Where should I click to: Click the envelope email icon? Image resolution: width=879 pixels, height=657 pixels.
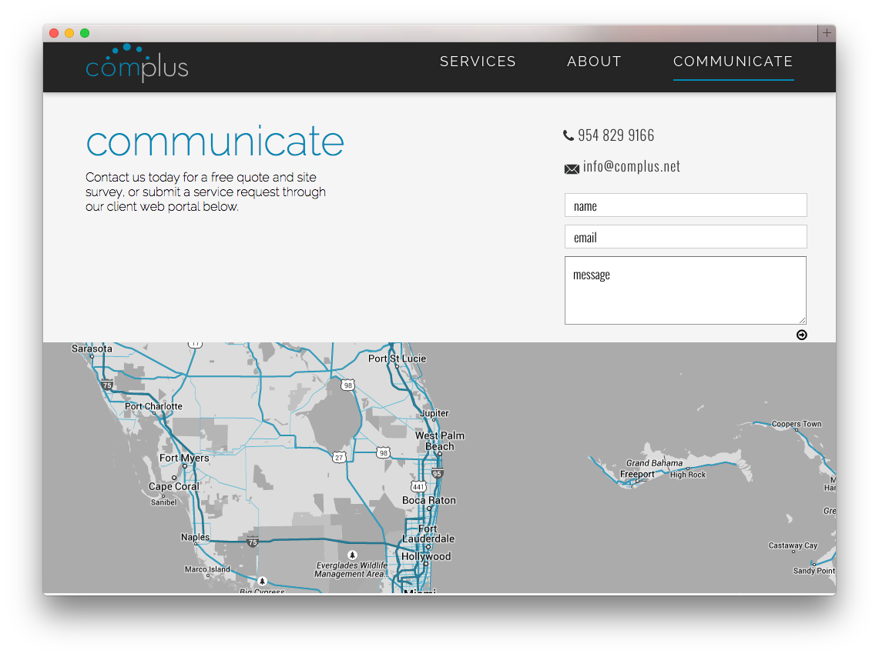(x=572, y=169)
